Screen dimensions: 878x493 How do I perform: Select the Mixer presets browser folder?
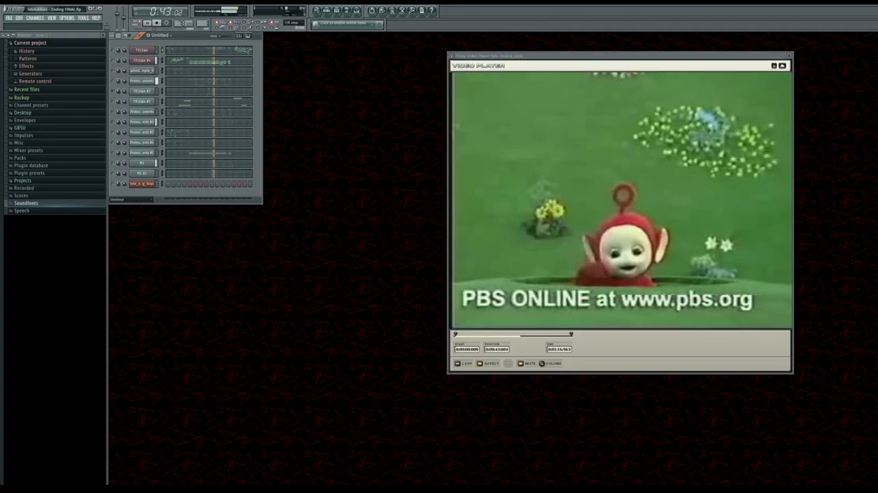pyautogui.click(x=56, y=150)
